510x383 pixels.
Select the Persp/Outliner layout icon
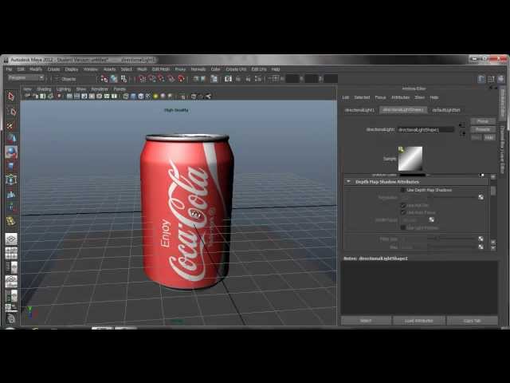(x=11, y=267)
